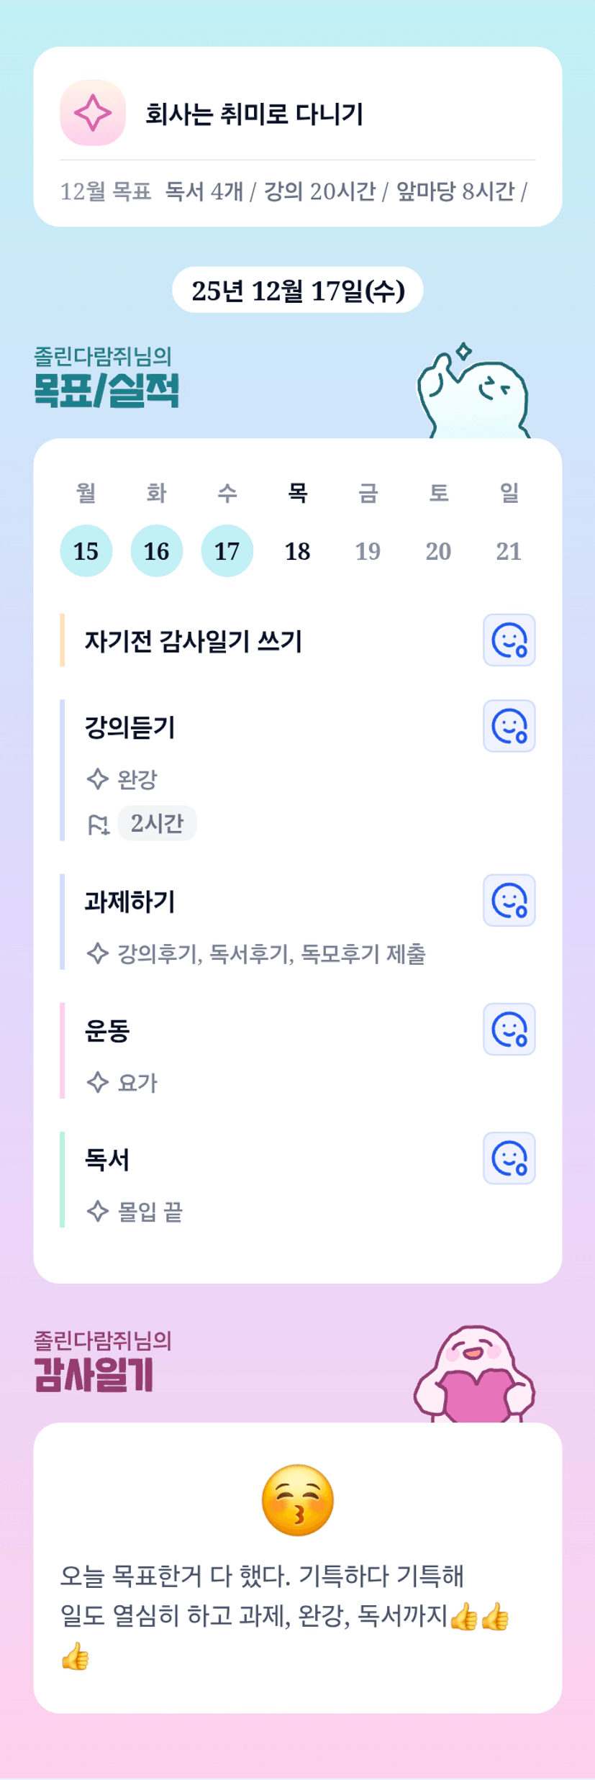The image size is (595, 1780).
Task: Select date 16 in week calendar
Action: click(x=156, y=551)
